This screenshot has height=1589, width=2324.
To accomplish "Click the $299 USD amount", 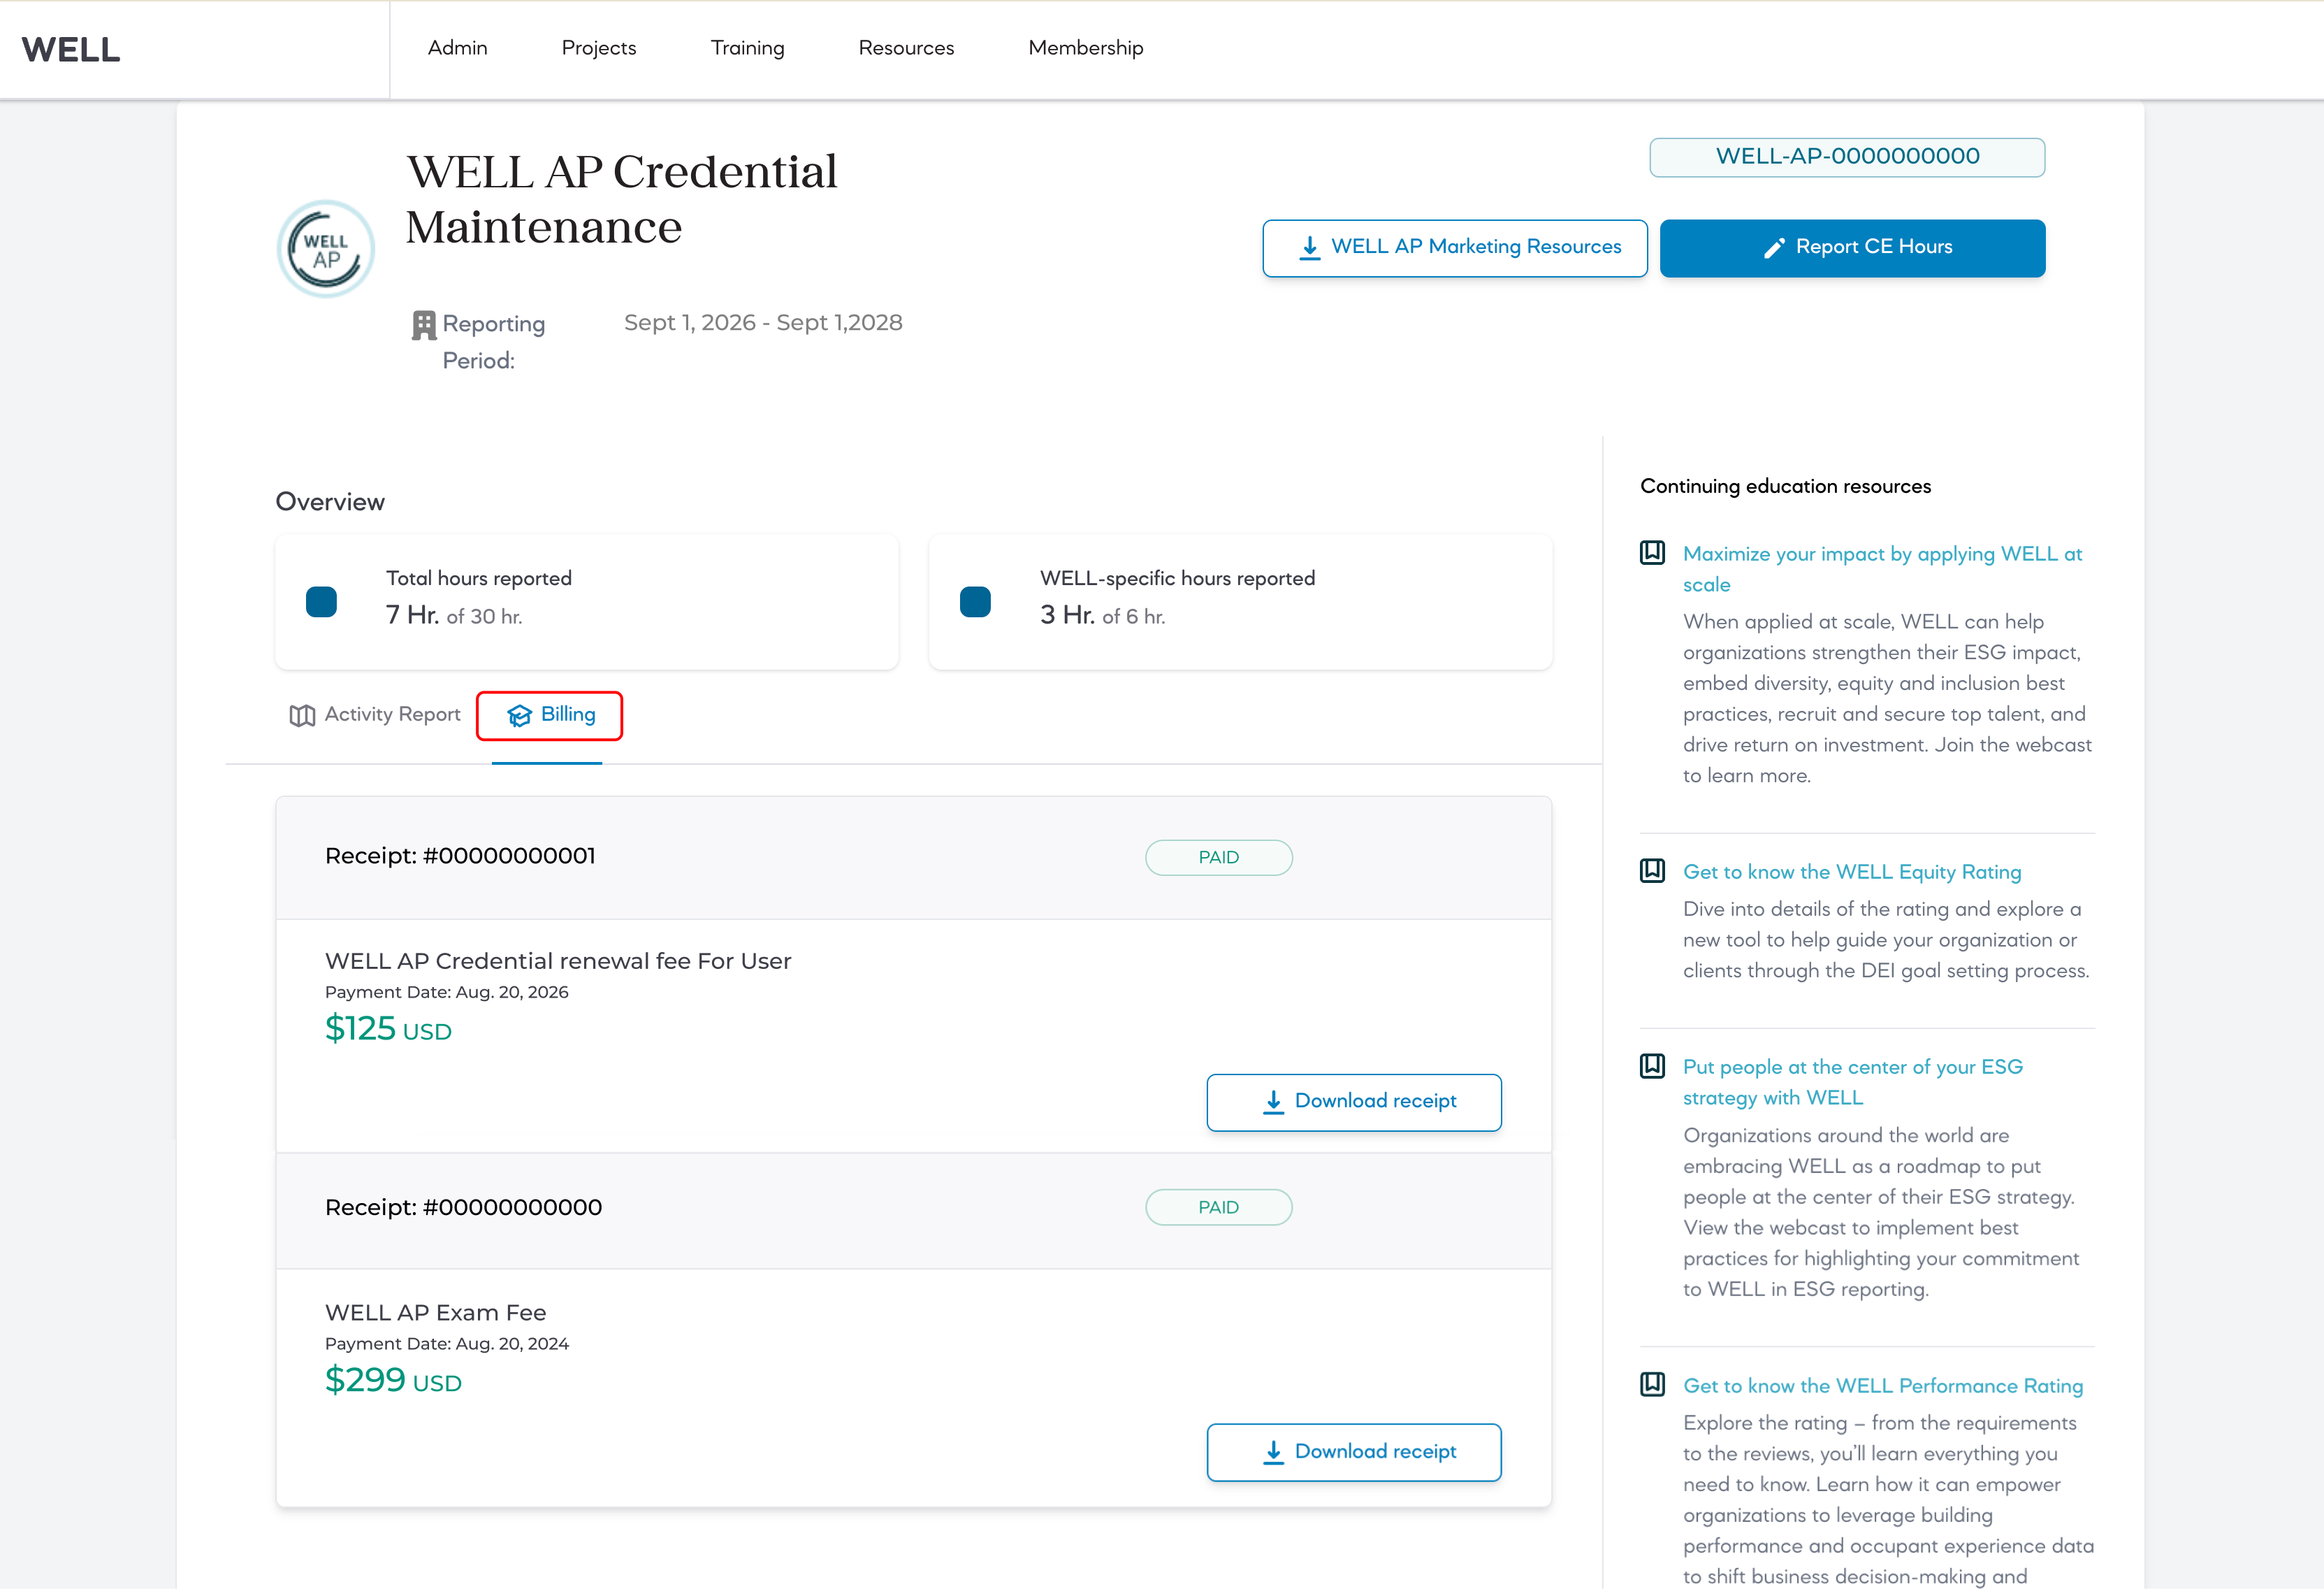I will [x=393, y=1380].
